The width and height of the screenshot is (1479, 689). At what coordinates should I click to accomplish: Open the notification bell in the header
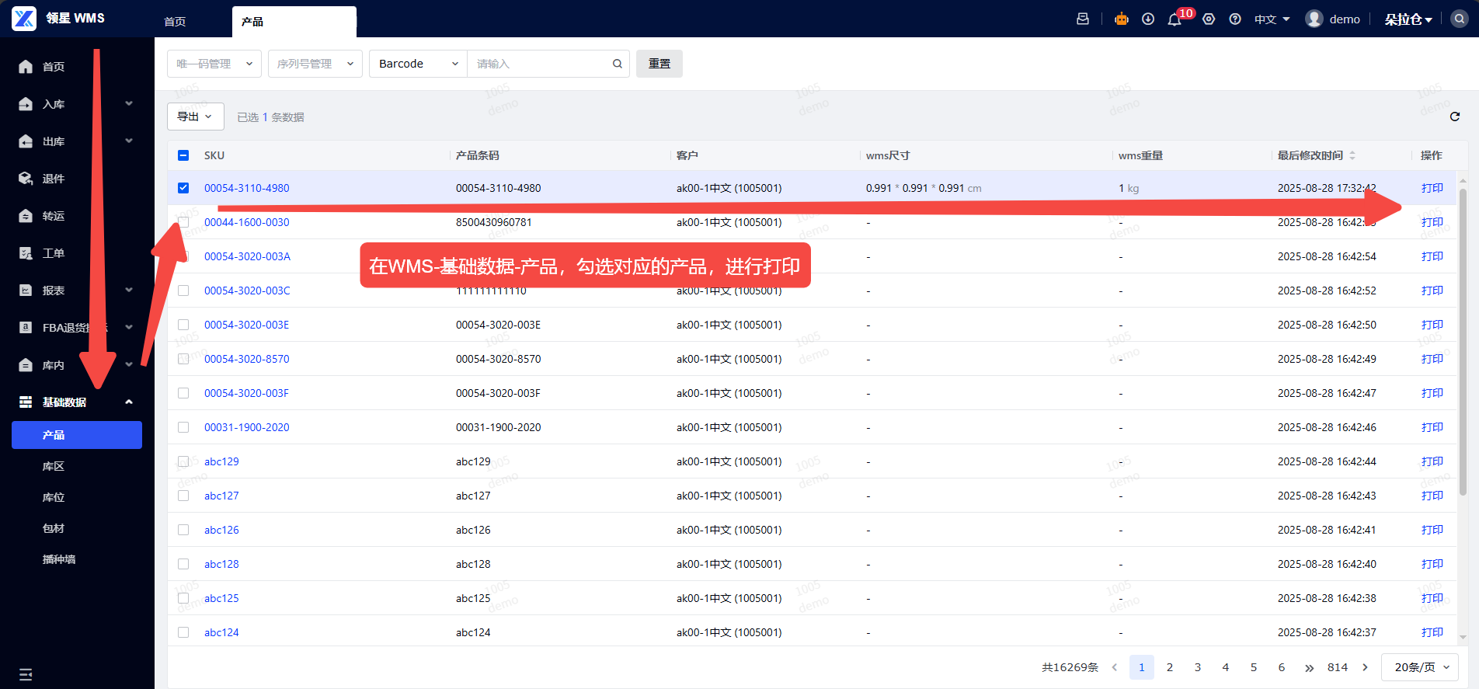pyautogui.click(x=1174, y=19)
